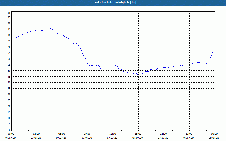Select the 10 y-axis label
This screenshot has height=141, width=226.
pos(9,118)
